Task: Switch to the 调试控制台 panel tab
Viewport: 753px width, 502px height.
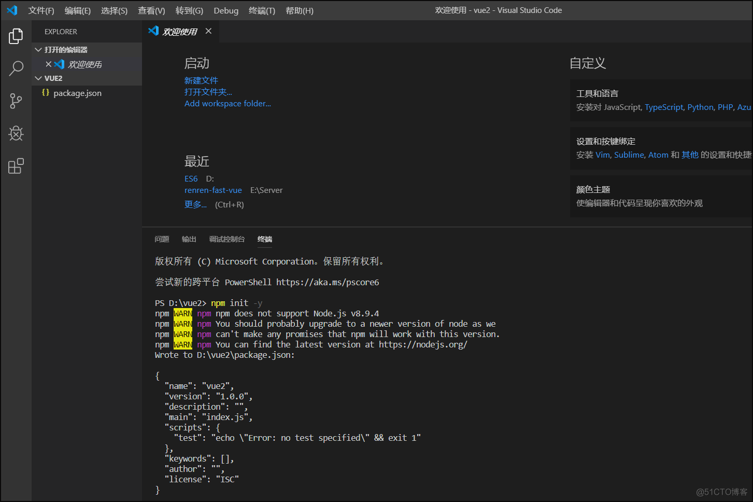Action: click(x=226, y=239)
